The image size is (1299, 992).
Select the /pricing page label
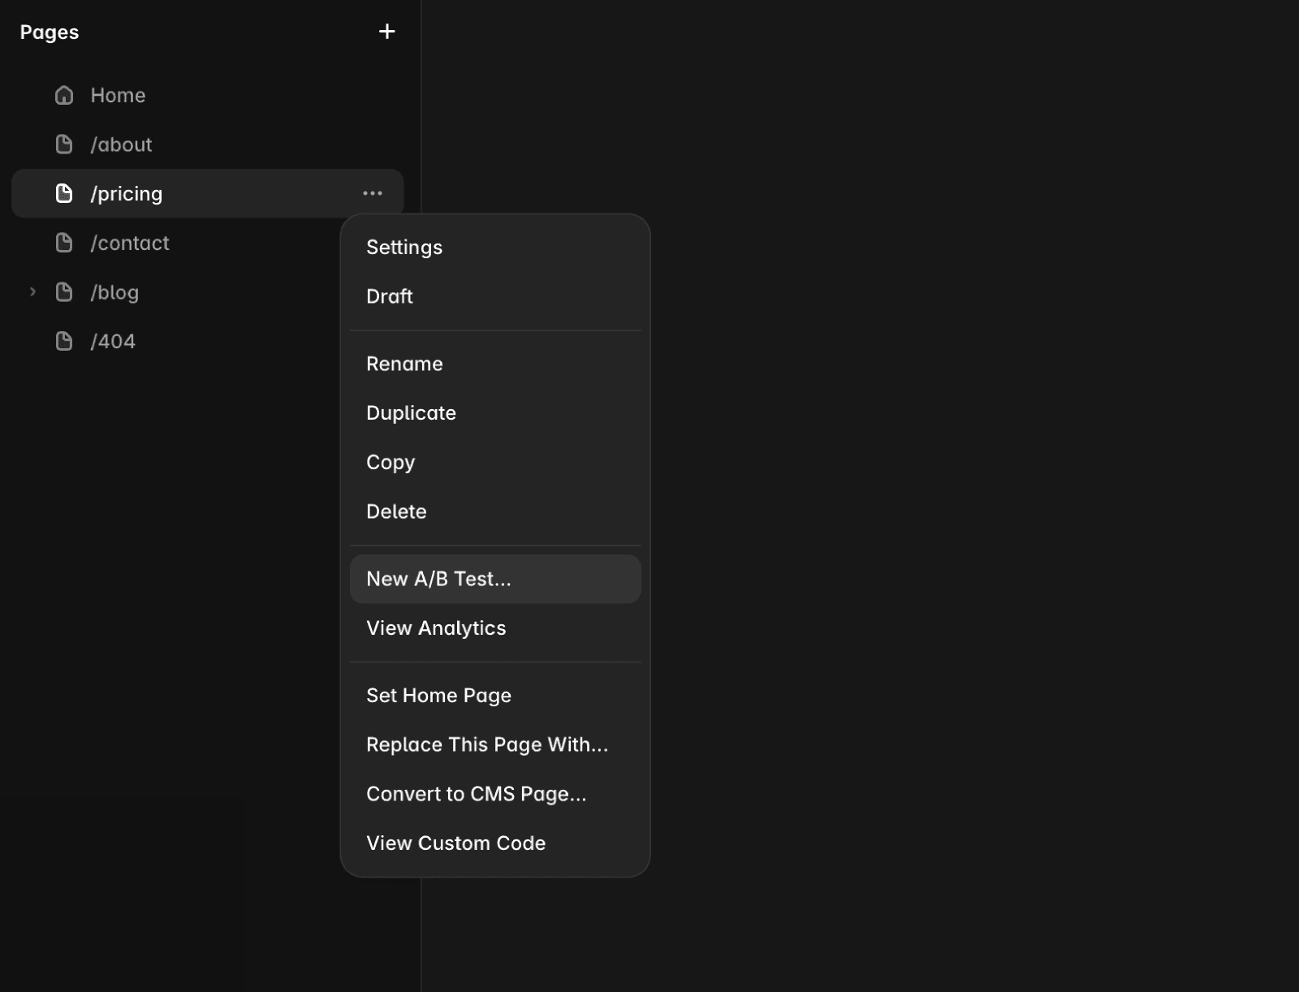(127, 194)
